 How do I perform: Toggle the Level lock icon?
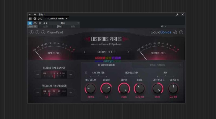click(x=178, y=80)
